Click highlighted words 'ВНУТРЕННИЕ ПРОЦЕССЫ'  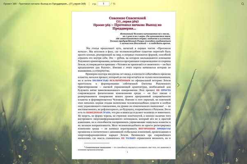tap(154, 128)
